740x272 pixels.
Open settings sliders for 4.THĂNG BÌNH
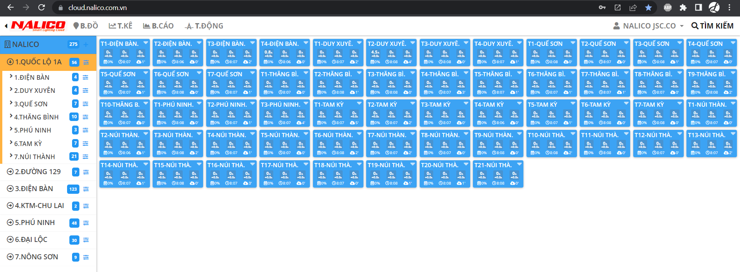(86, 117)
